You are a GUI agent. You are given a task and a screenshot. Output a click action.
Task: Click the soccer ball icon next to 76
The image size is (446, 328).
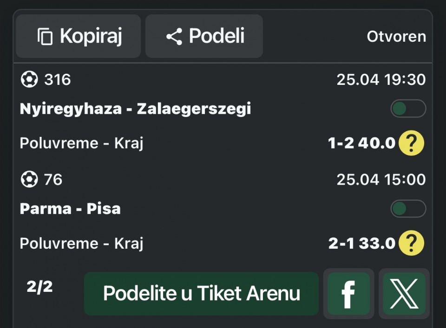29,179
